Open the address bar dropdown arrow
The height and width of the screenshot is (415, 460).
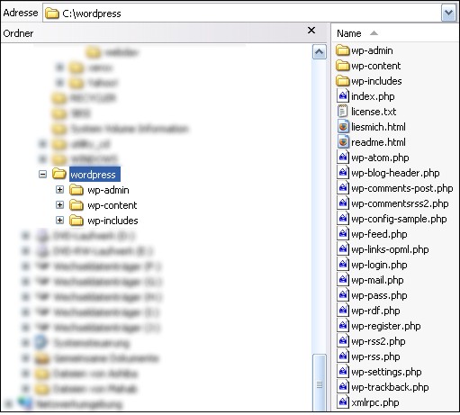(448, 13)
